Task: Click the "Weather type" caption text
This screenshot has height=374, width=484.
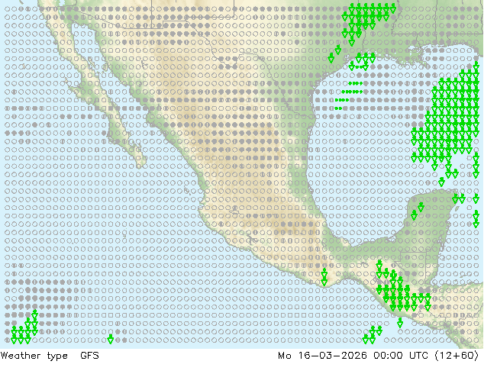Action: pos(34,356)
